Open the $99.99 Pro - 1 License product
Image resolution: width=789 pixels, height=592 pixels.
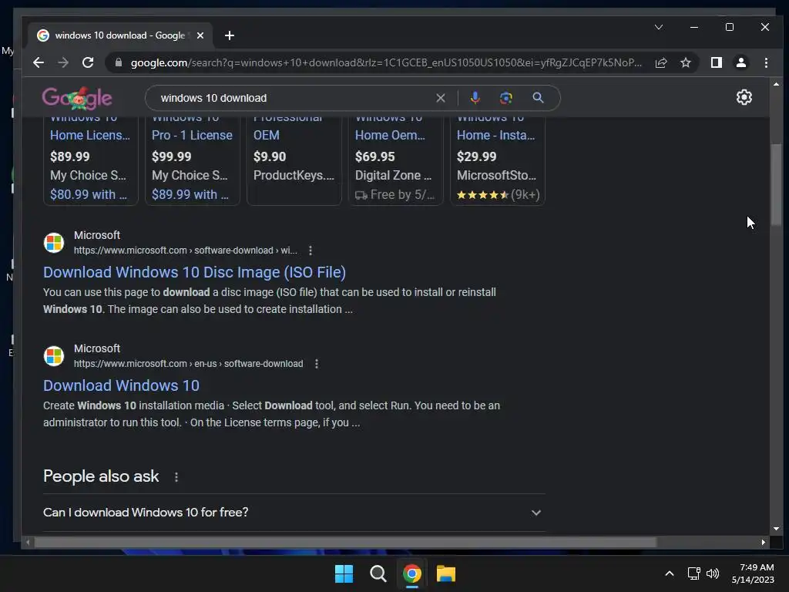[x=192, y=160]
